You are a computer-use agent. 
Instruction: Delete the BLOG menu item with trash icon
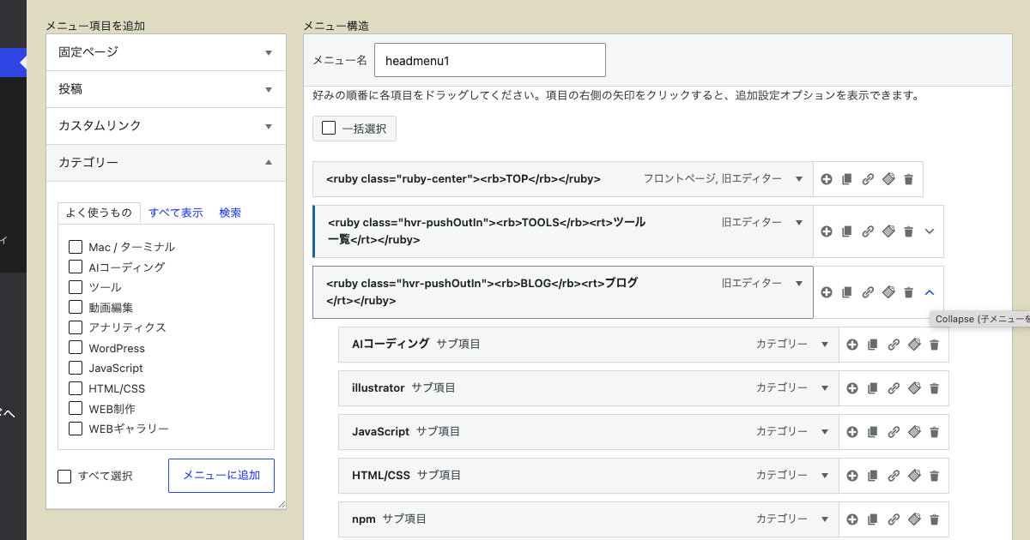pyautogui.click(x=909, y=292)
